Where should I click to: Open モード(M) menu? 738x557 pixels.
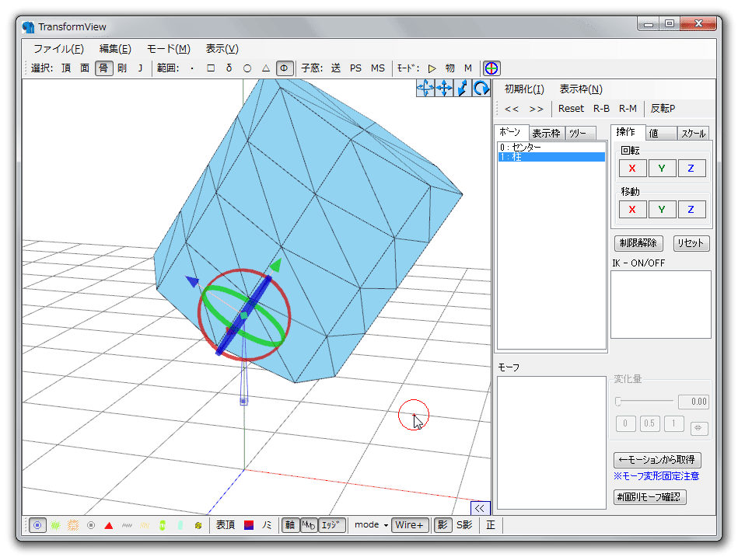tap(169, 49)
